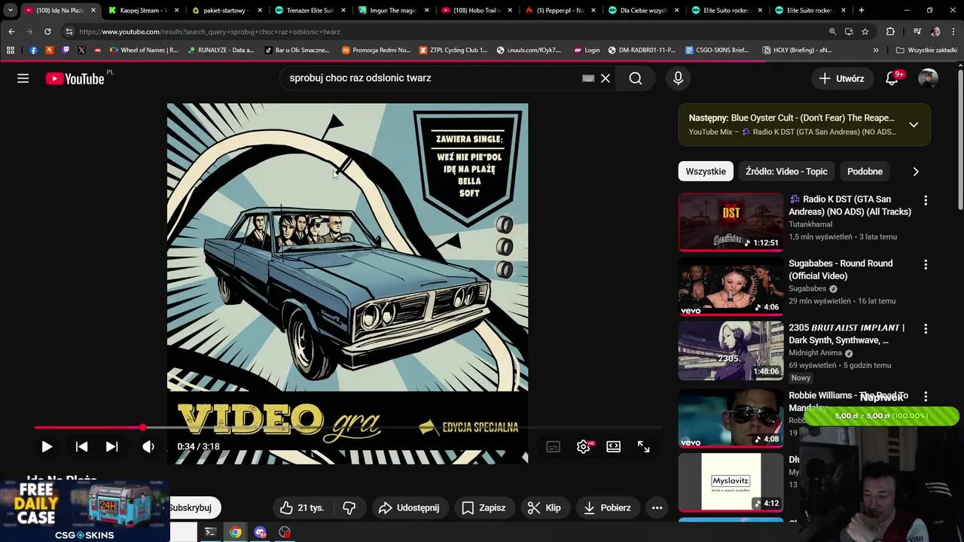Open options for Radio K DST video
Image resolution: width=964 pixels, height=542 pixels.
point(926,200)
